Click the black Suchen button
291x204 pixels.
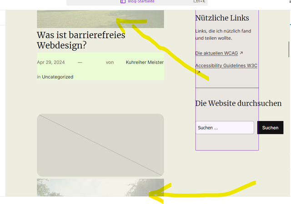tap(270, 127)
